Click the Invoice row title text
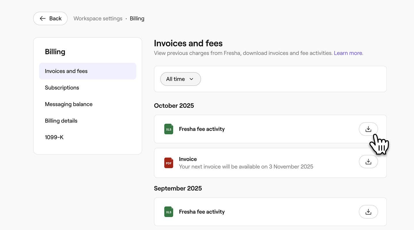Viewport: 414px width, 230px height. (x=188, y=159)
